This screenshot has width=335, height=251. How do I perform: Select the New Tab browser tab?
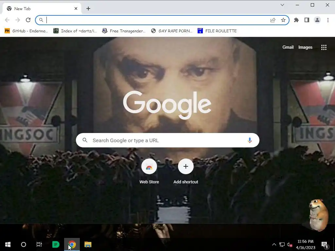42,8
